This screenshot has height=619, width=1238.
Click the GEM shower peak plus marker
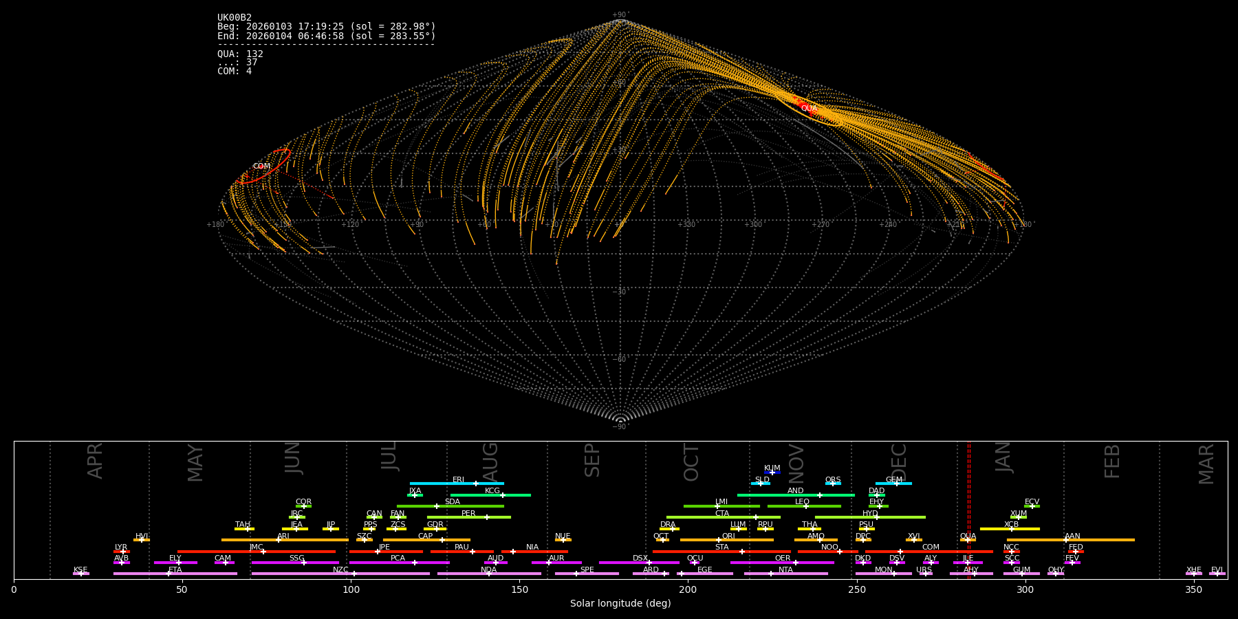coord(896,484)
